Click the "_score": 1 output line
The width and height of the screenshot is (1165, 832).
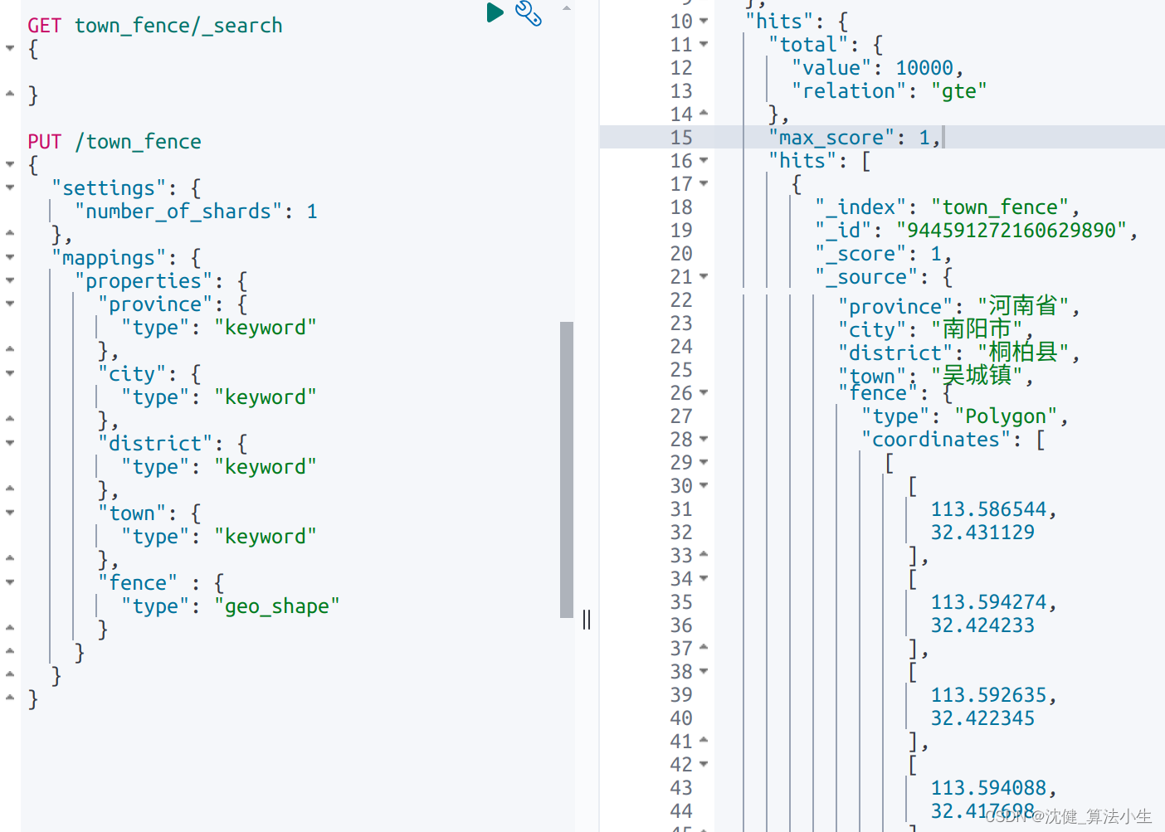883,254
